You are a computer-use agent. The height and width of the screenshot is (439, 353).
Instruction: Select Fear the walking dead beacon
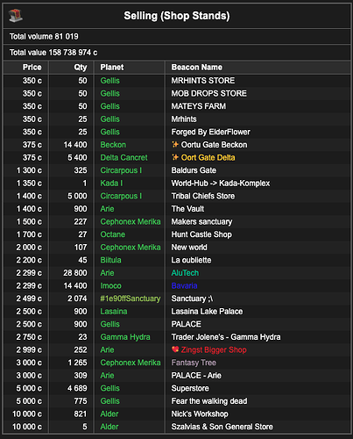(209, 401)
